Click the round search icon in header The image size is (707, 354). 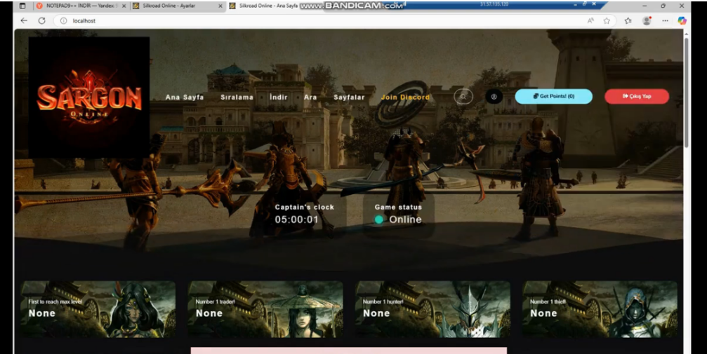(463, 96)
